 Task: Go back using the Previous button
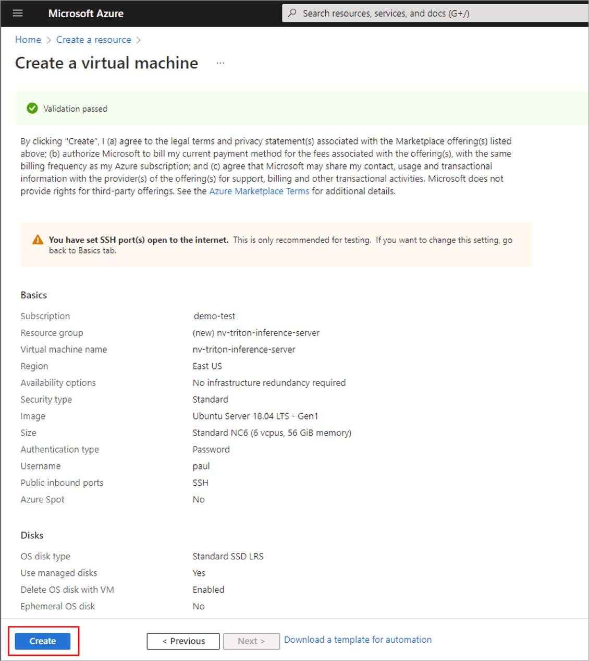click(183, 641)
